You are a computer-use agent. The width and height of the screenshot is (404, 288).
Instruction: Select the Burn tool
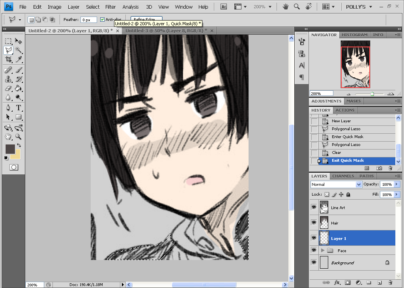click(18, 97)
